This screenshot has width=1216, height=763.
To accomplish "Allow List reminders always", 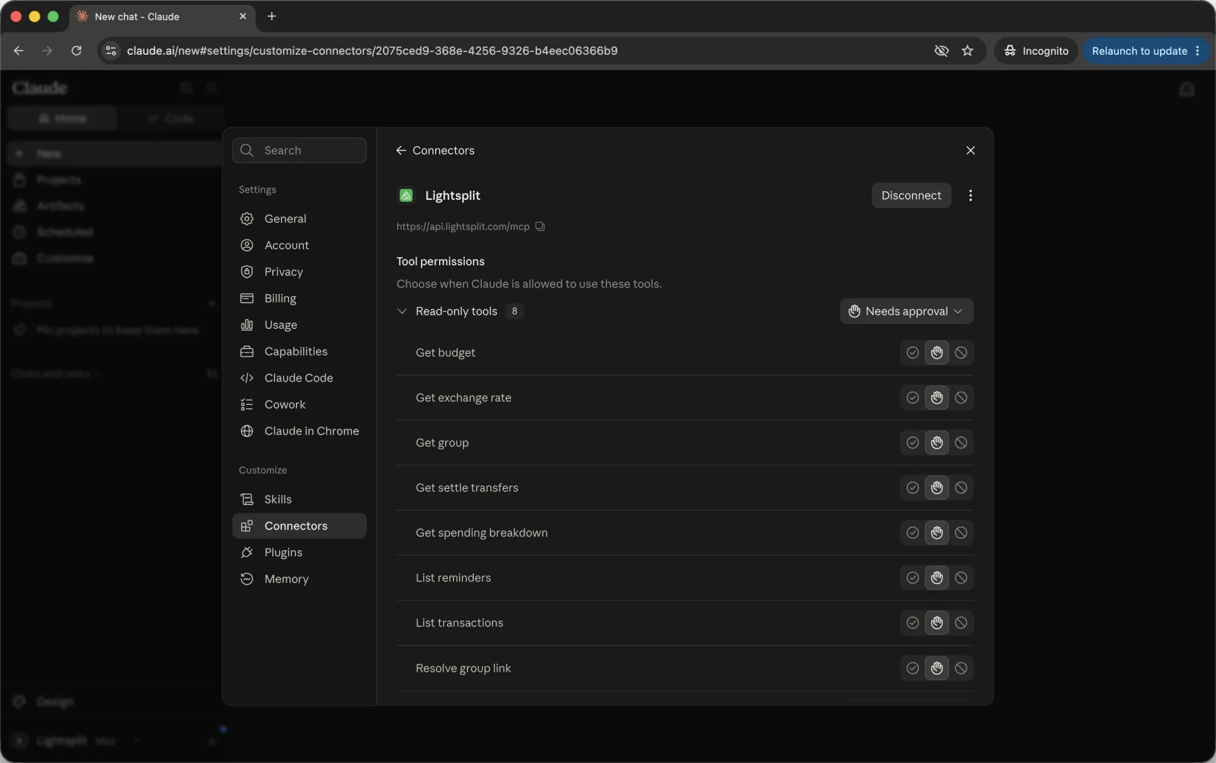I will point(912,578).
